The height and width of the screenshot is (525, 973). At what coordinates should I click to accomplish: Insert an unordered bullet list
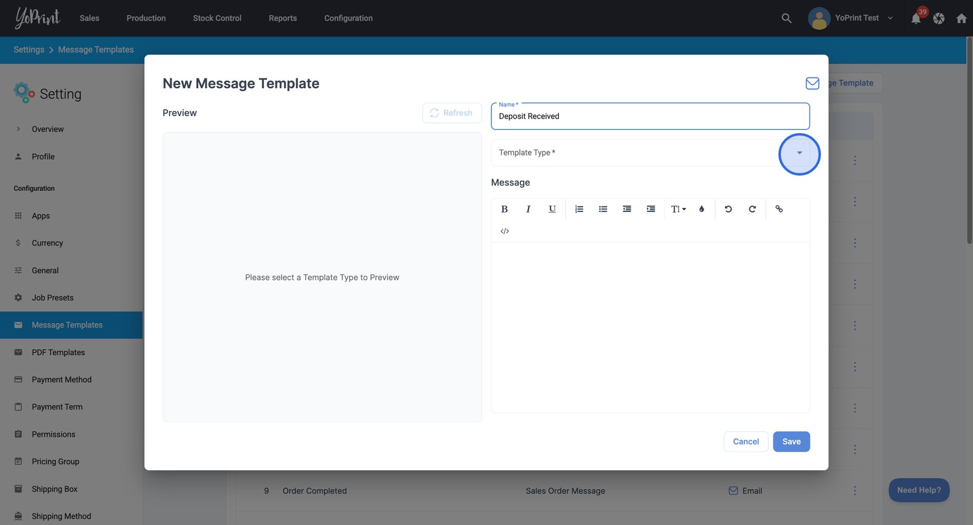coord(603,209)
